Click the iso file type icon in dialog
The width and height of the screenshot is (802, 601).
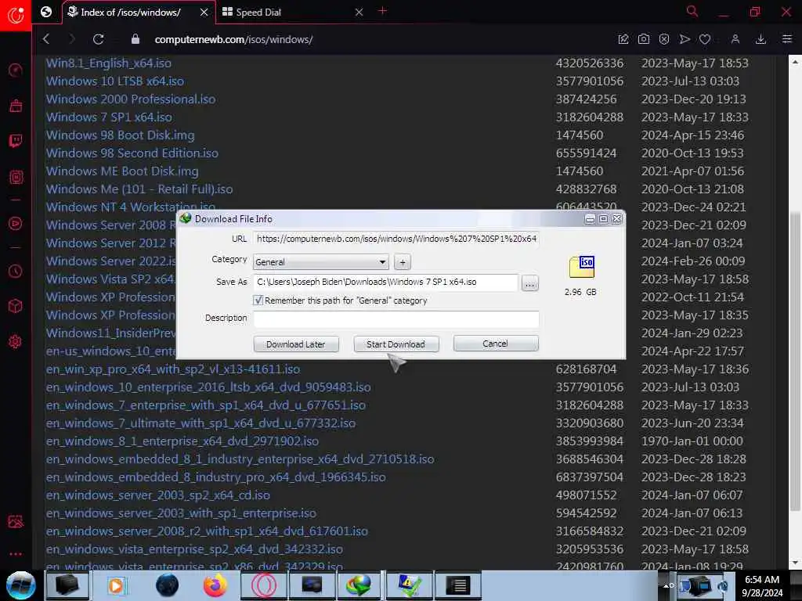pyautogui.click(x=582, y=267)
